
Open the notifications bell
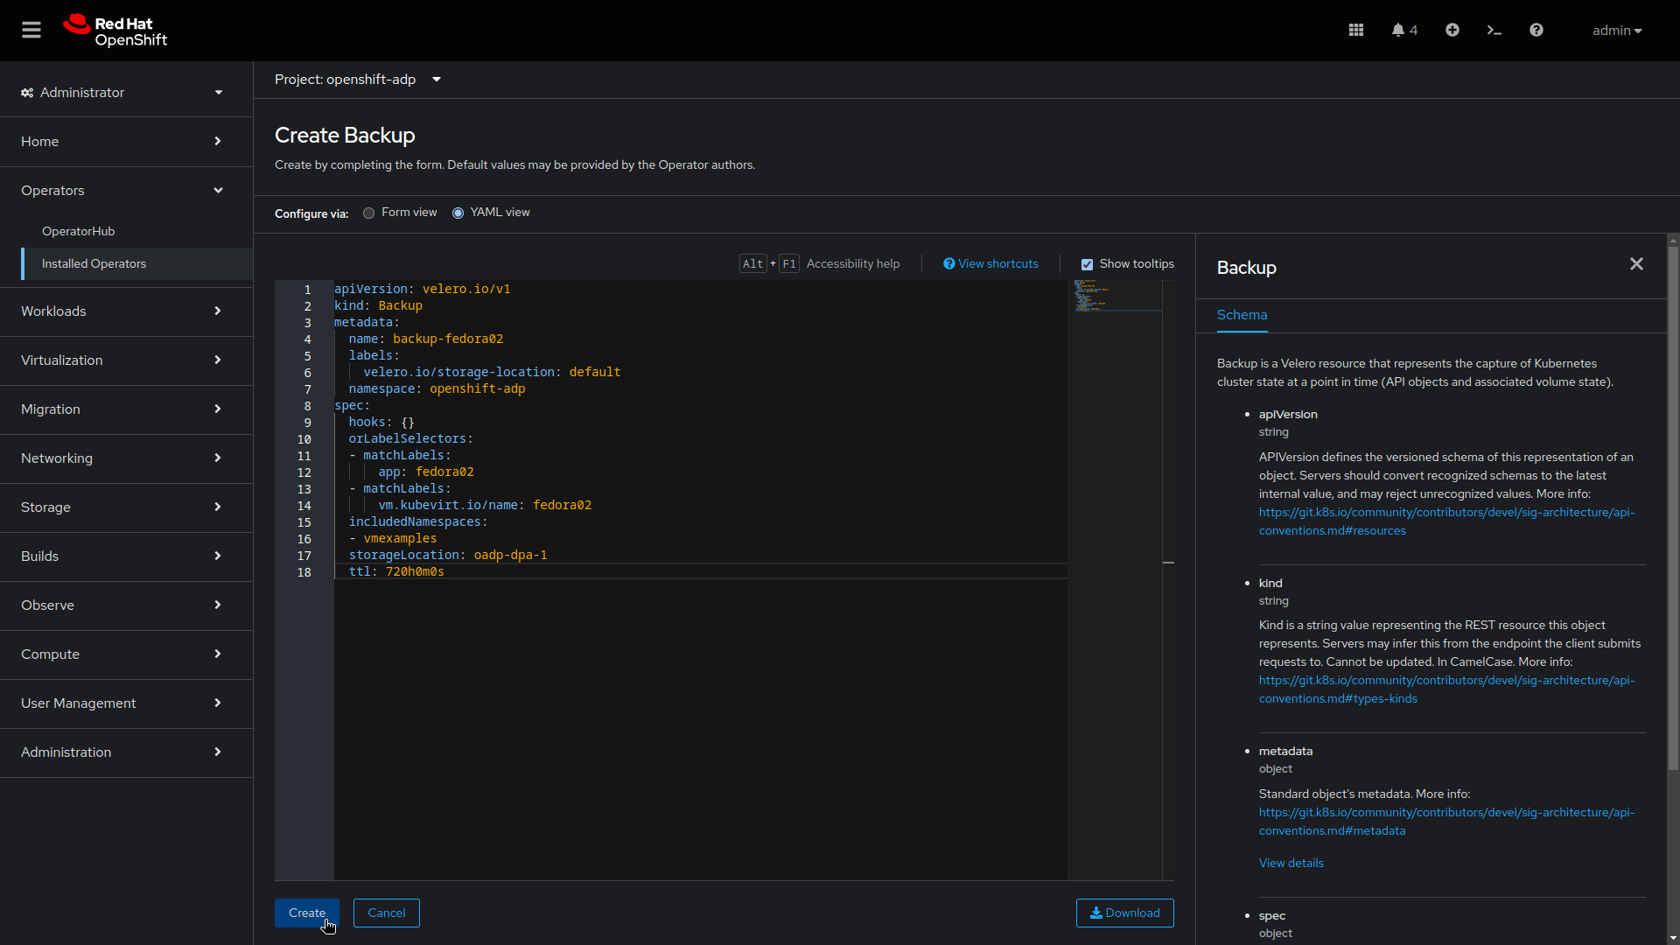1403,30
